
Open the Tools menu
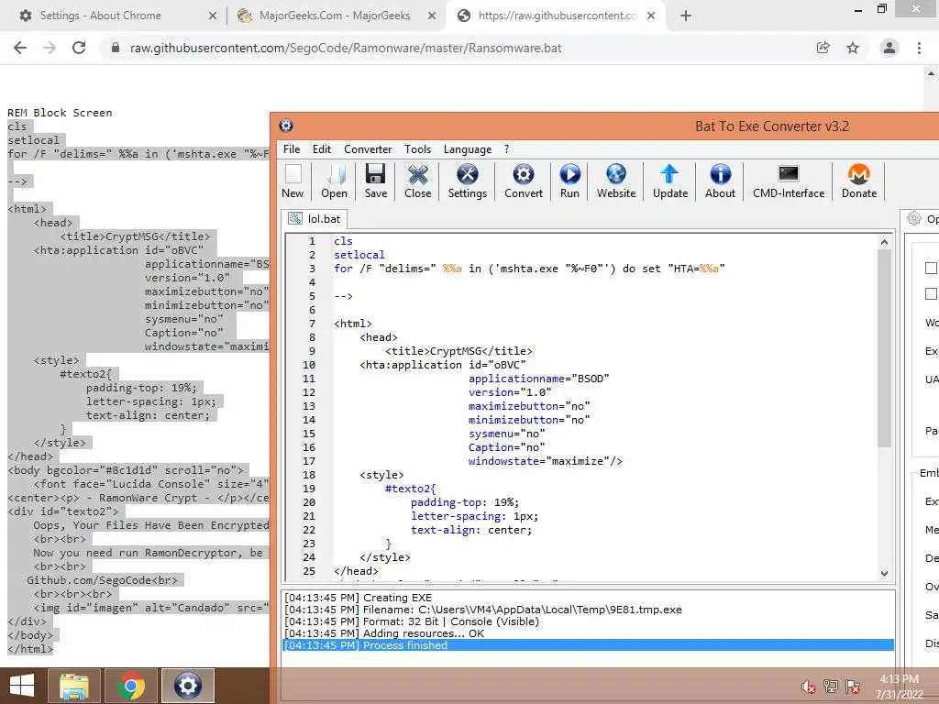[x=417, y=149]
